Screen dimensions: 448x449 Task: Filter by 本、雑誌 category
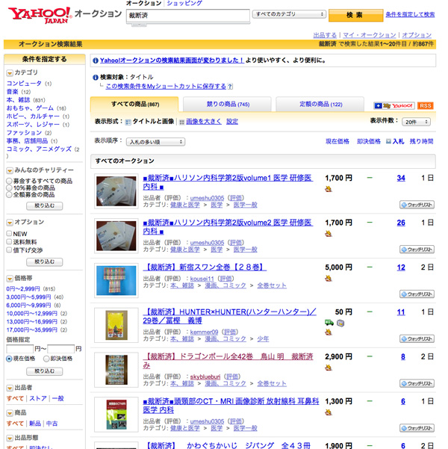[18, 100]
